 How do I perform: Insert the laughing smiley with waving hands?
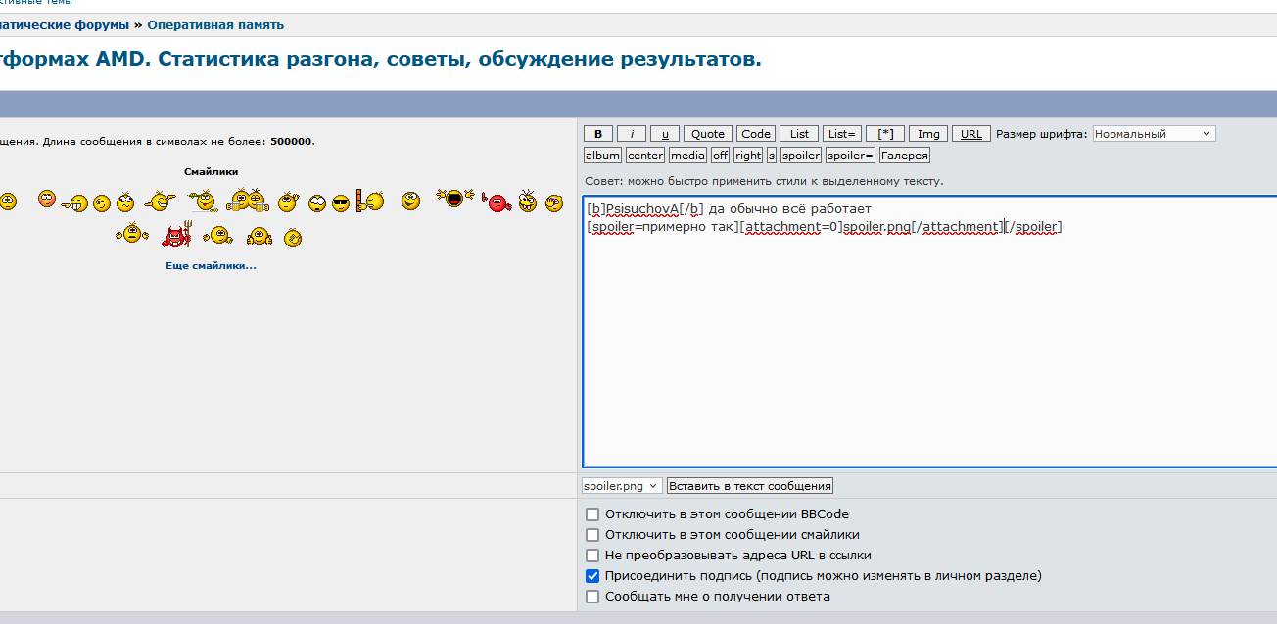[x=455, y=198]
